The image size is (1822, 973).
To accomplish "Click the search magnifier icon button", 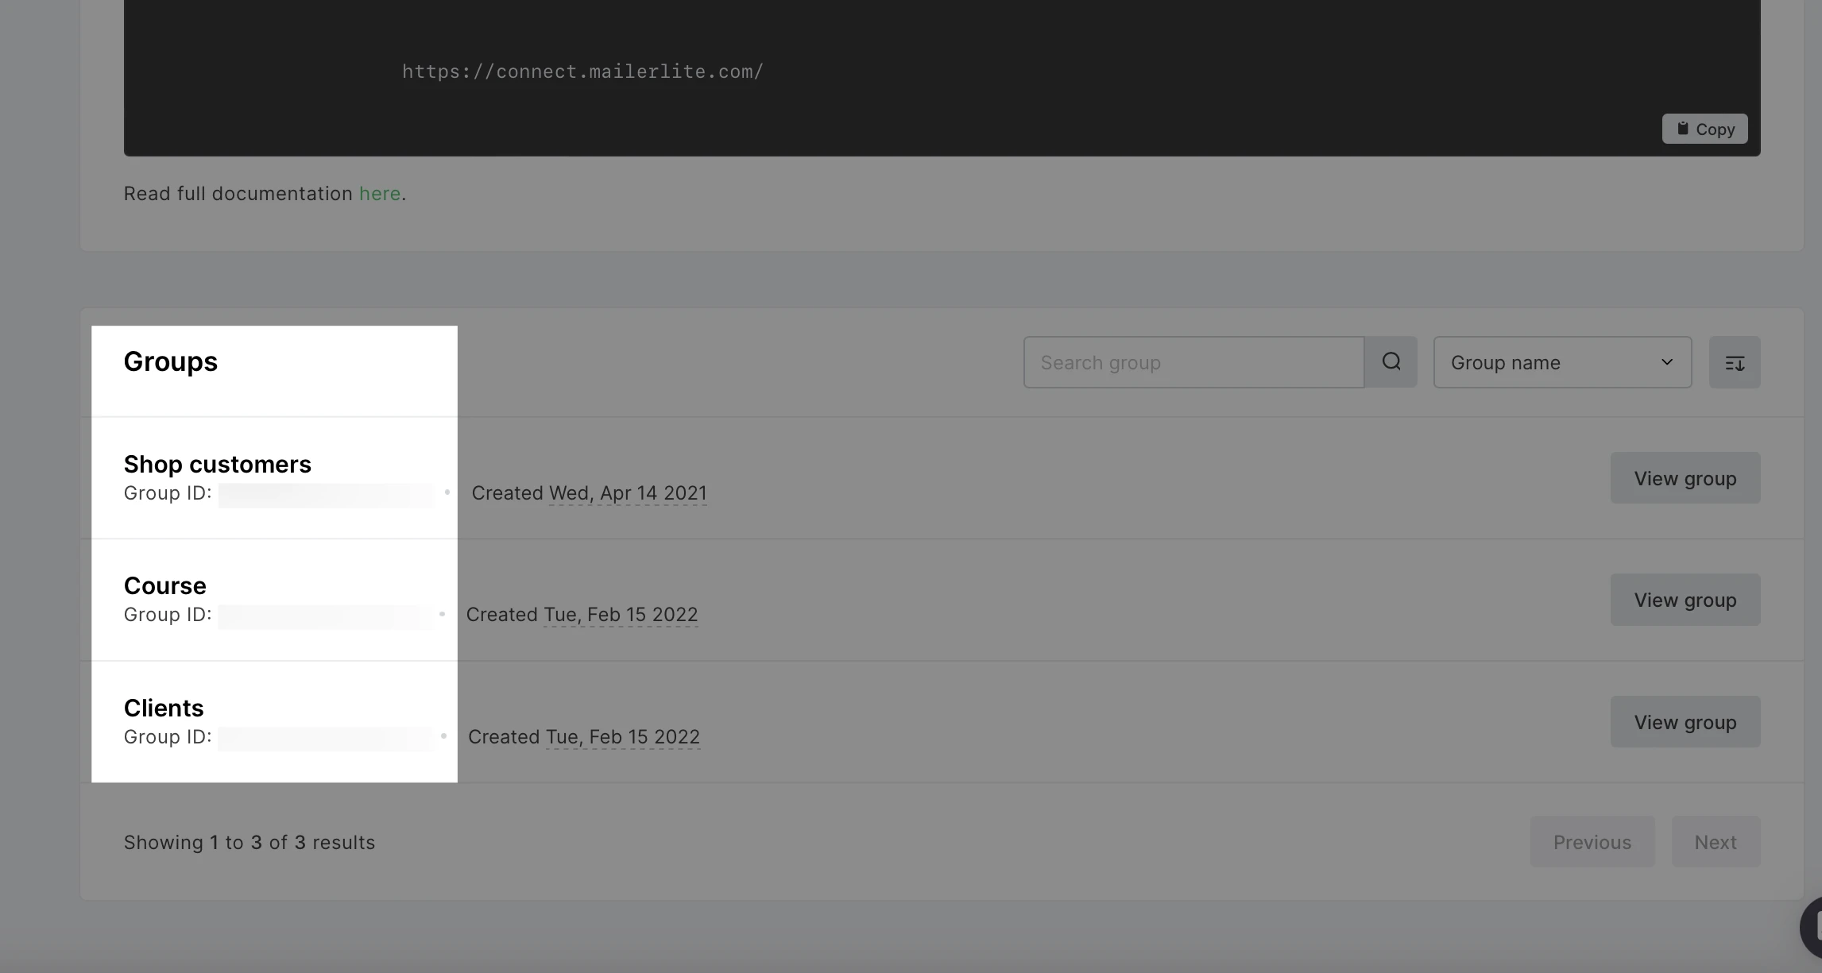I will click(1391, 362).
